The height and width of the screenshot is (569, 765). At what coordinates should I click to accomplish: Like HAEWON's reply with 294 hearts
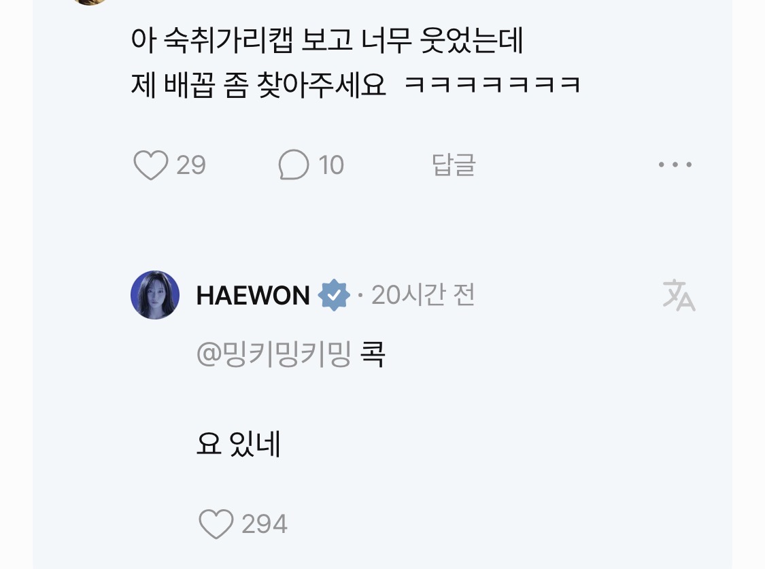pos(216,524)
